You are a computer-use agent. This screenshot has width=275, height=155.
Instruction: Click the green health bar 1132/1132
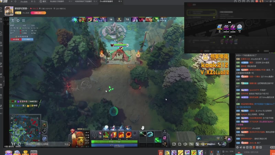click(x=114, y=142)
